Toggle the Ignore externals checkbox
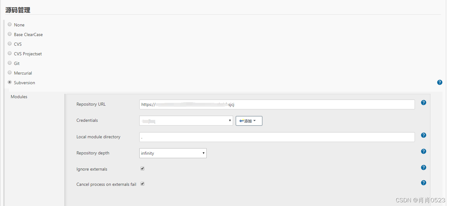 coord(142,168)
